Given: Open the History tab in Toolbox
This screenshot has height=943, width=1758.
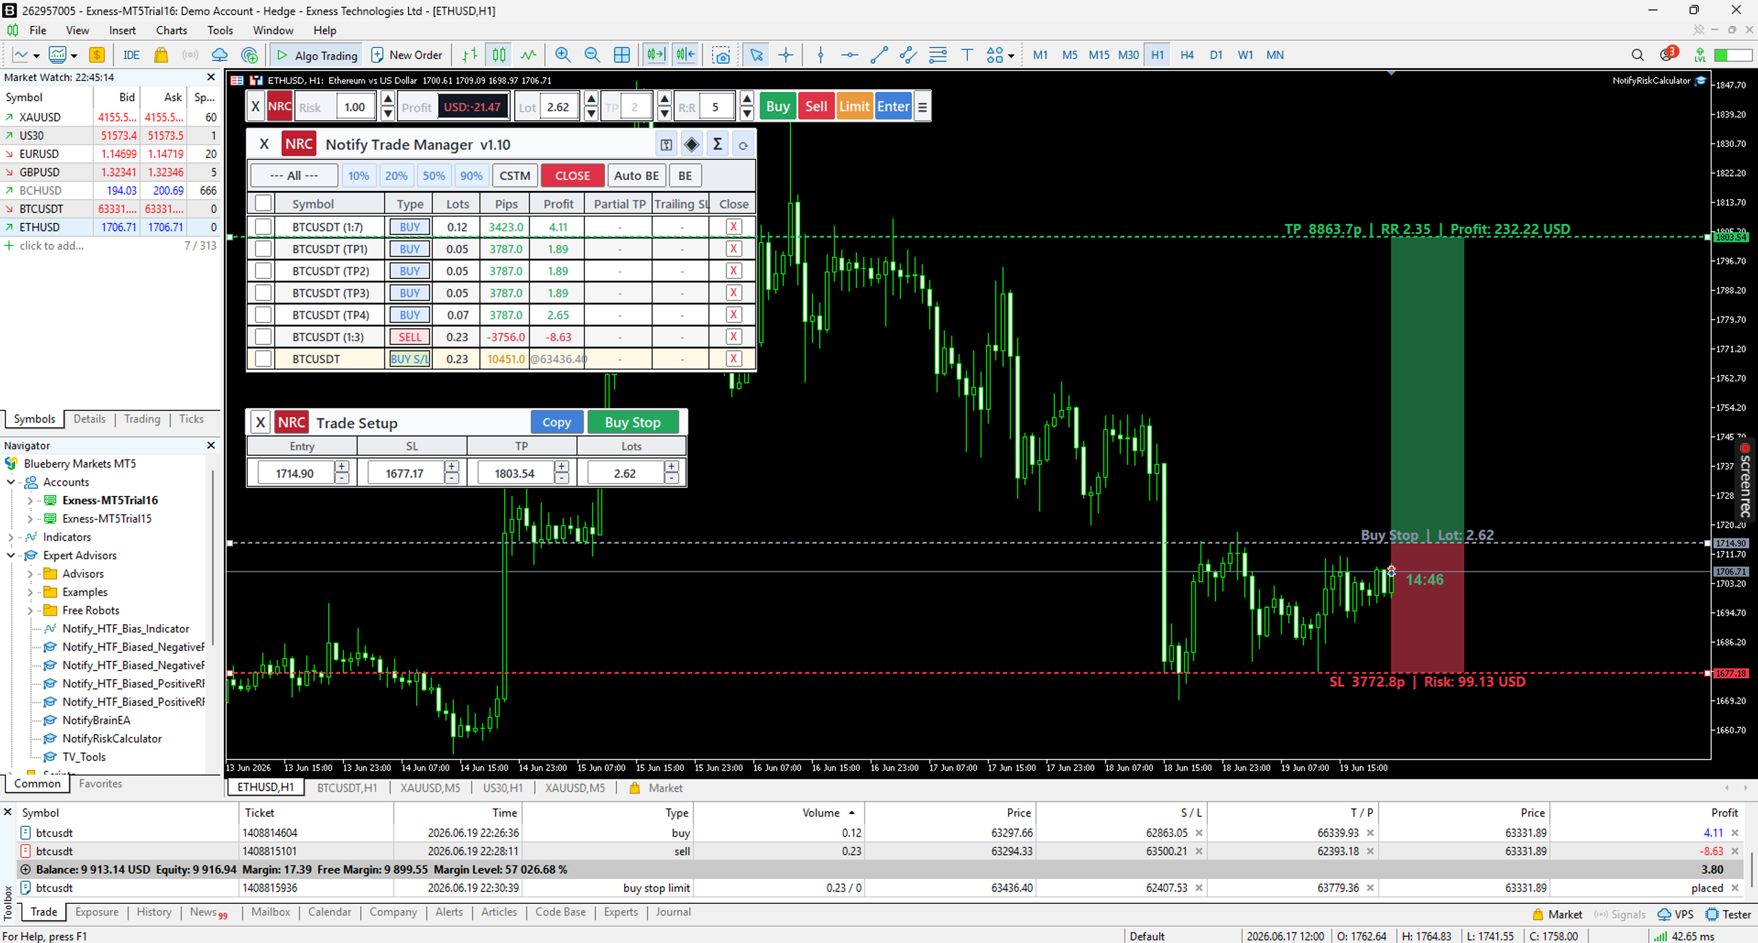Looking at the screenshot, I should [154, 912].
